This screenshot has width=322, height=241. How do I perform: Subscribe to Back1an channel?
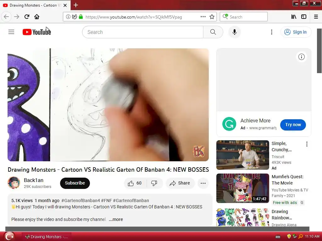pos(75,183)
